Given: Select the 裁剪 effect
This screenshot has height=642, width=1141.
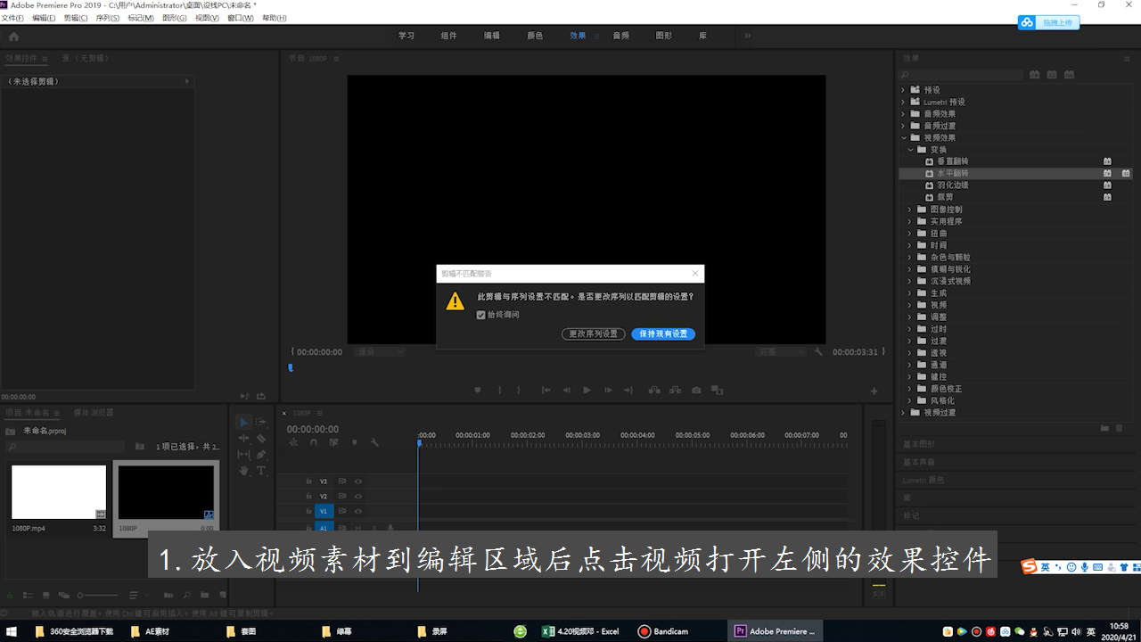Looking at the screenshot, I should coord(945,197).
